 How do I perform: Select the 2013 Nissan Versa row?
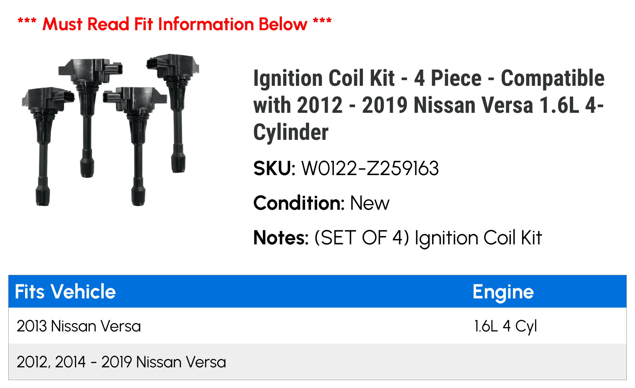point(317,326)
